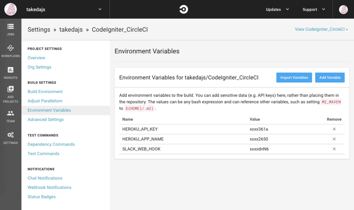
Task: Open the Settings gears icon
Action: (10, 135)
